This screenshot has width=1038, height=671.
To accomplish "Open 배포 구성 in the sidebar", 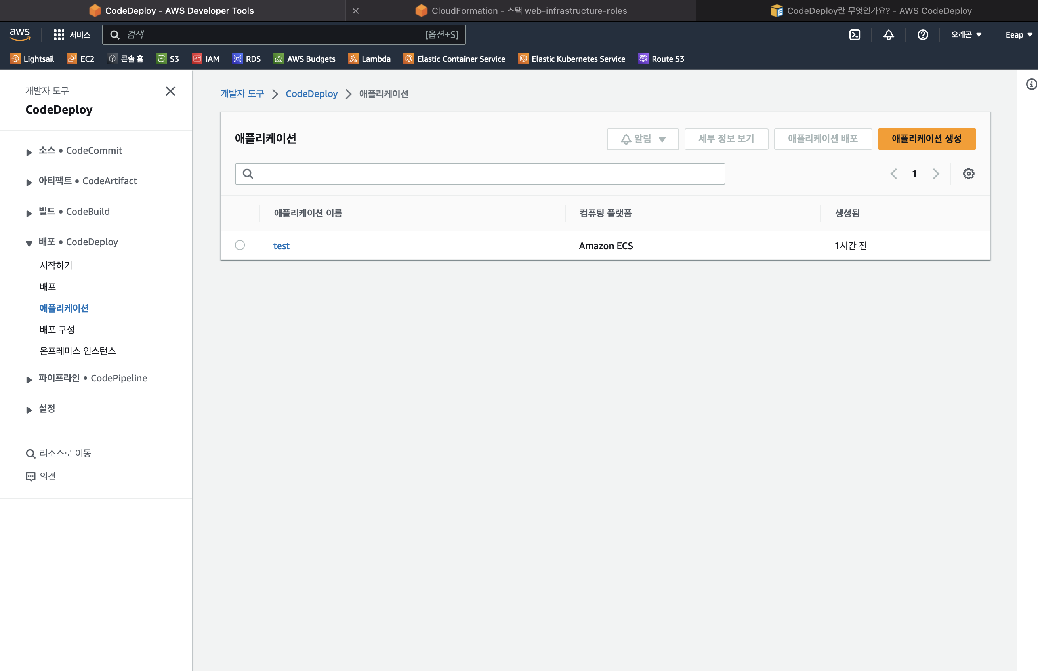I will pyautogui.click(x=57, y=330).
